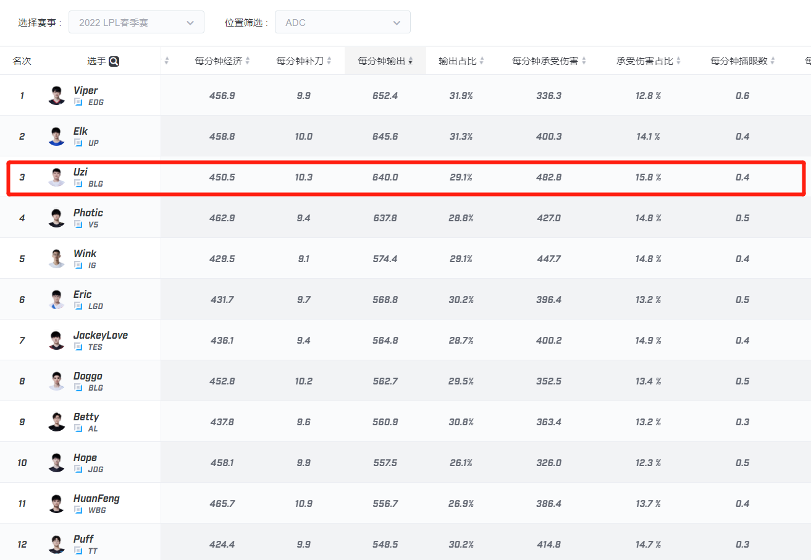
Task: Click the UP team icon
Action: coord(78,143)
